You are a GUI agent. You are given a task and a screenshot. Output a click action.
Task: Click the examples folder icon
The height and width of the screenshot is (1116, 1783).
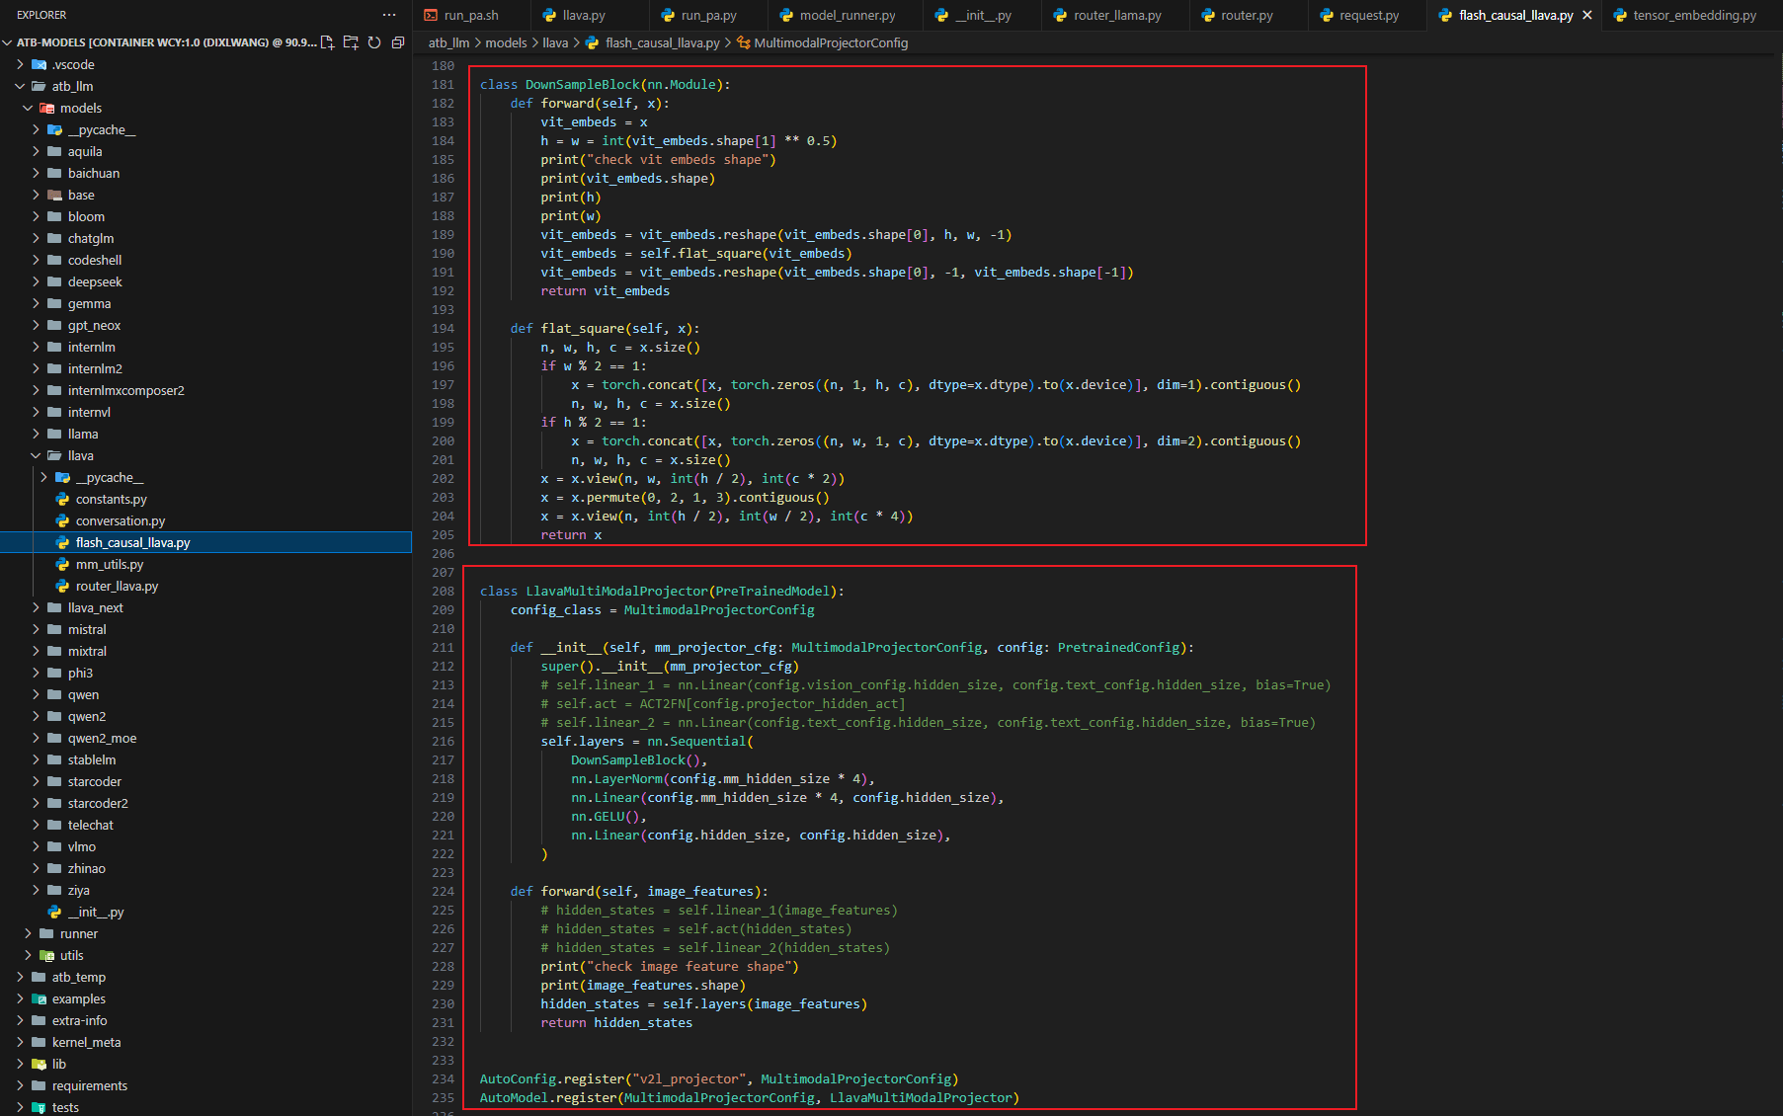click(x=39, y=998)
